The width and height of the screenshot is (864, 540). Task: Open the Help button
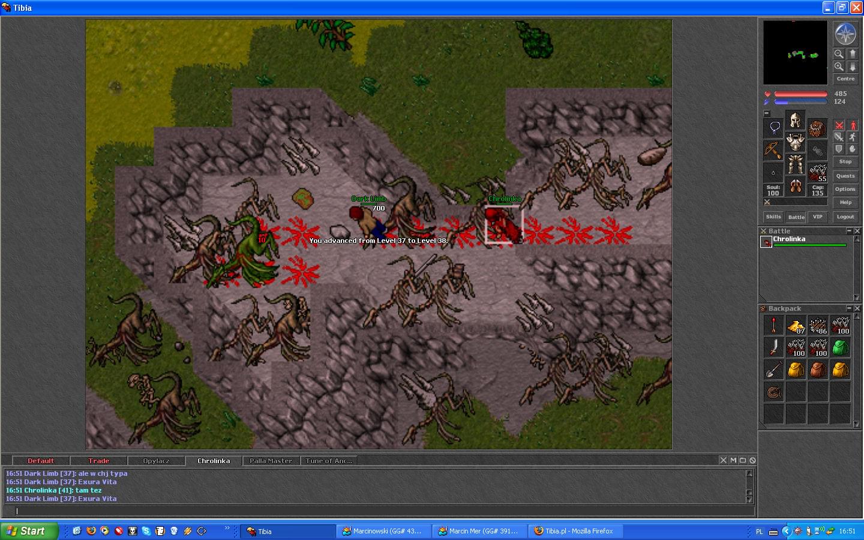pos(845,202)
